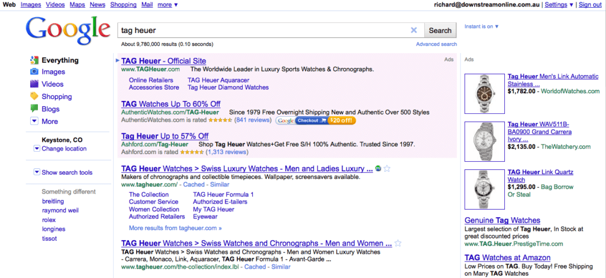Open TAG Heuer - Official Site ad

pyautogui.click(x=163, y=61)
